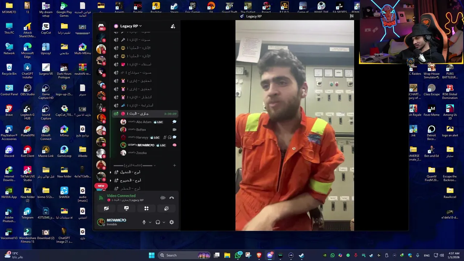Open the active voice channel with 3:30:09 timer

coord(145,114)
